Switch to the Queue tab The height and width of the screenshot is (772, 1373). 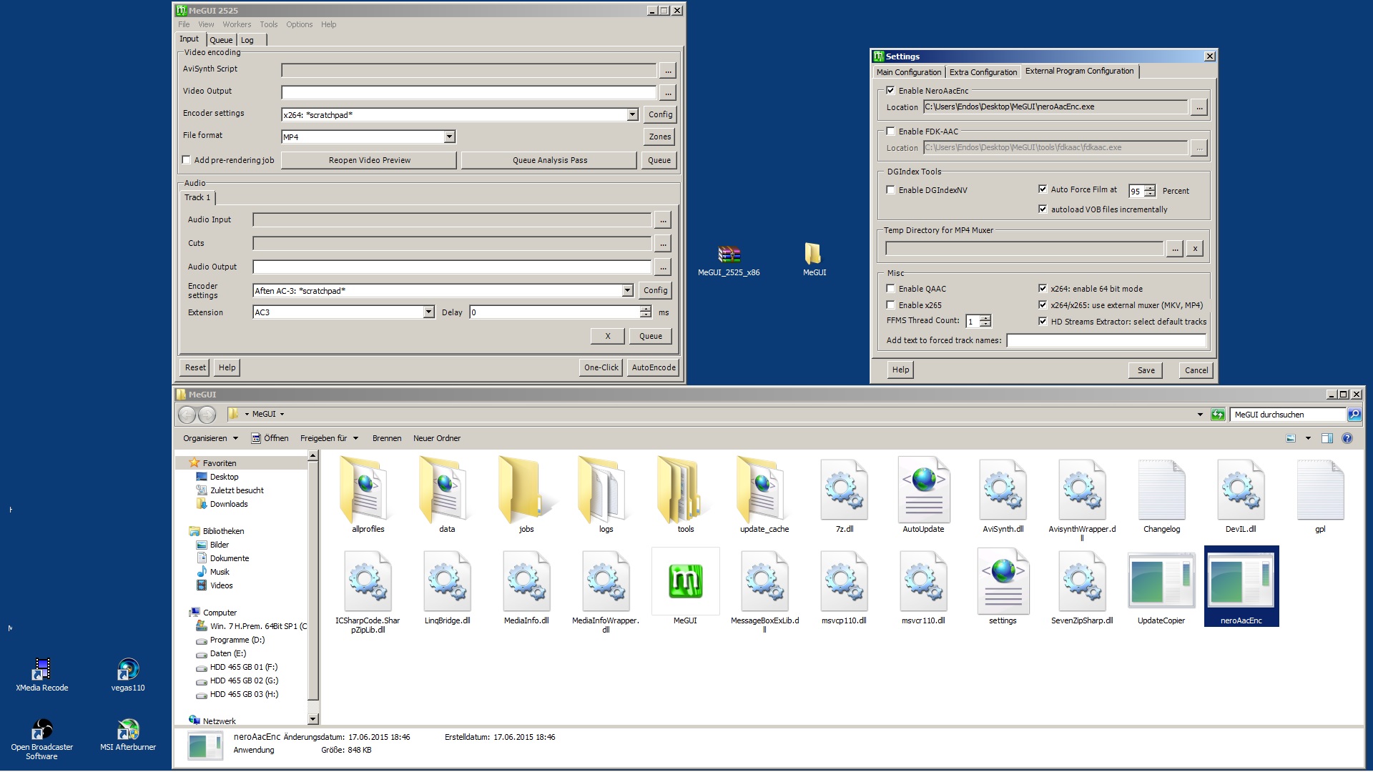pos(221,40)
